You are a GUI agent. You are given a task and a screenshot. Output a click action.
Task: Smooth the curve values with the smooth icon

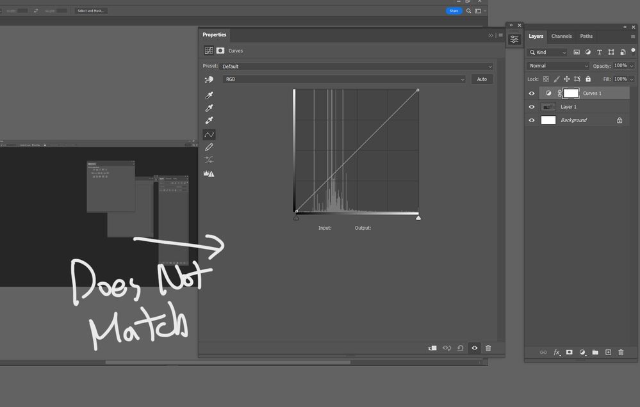click(x=208, y=159)
